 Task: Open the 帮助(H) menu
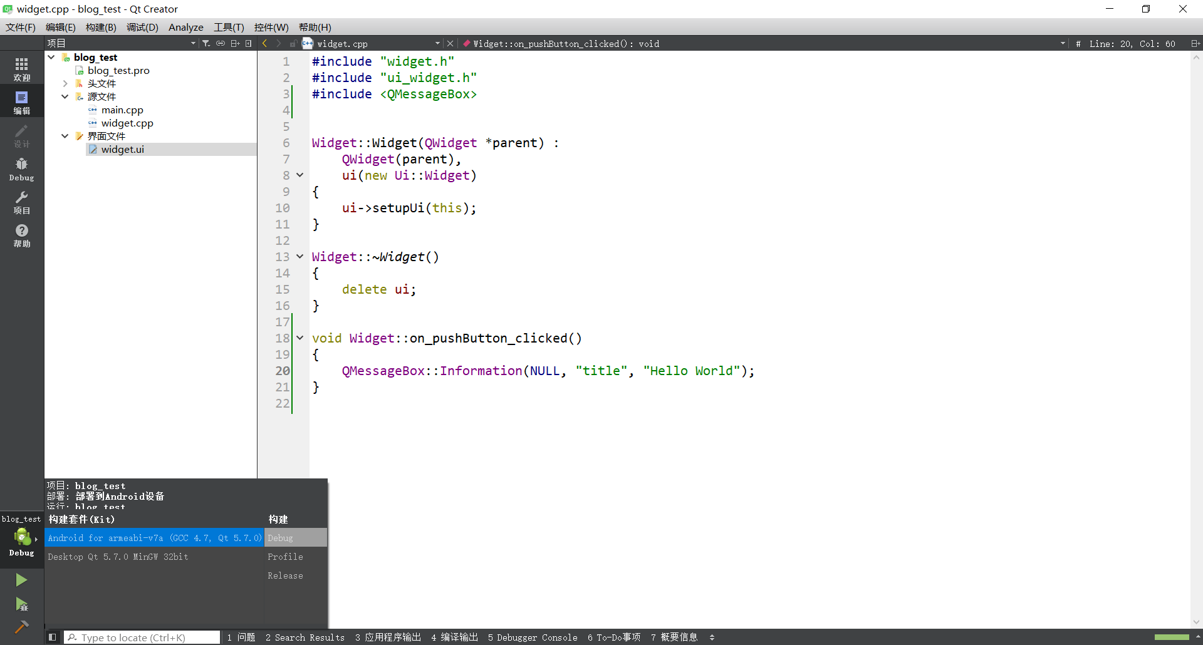click(x=315, y=27)
